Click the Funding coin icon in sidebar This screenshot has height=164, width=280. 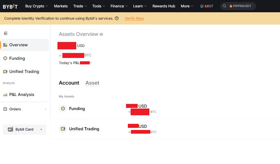point(5,58)
